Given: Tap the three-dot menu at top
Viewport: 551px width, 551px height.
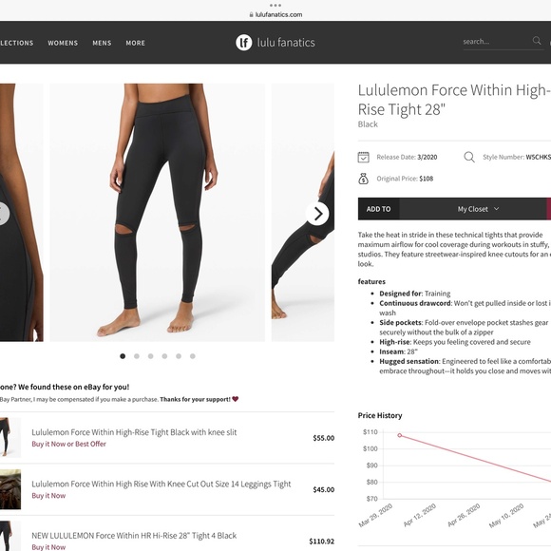Looking at the screenshot, I should coord(275,6).
